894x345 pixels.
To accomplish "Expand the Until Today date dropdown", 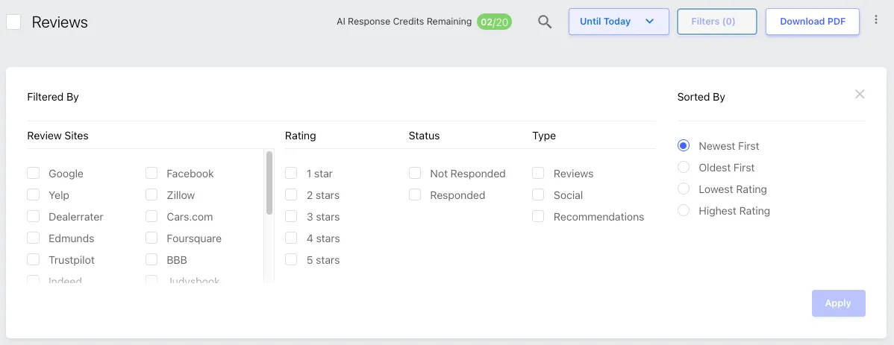I will [x=619, y=22].
